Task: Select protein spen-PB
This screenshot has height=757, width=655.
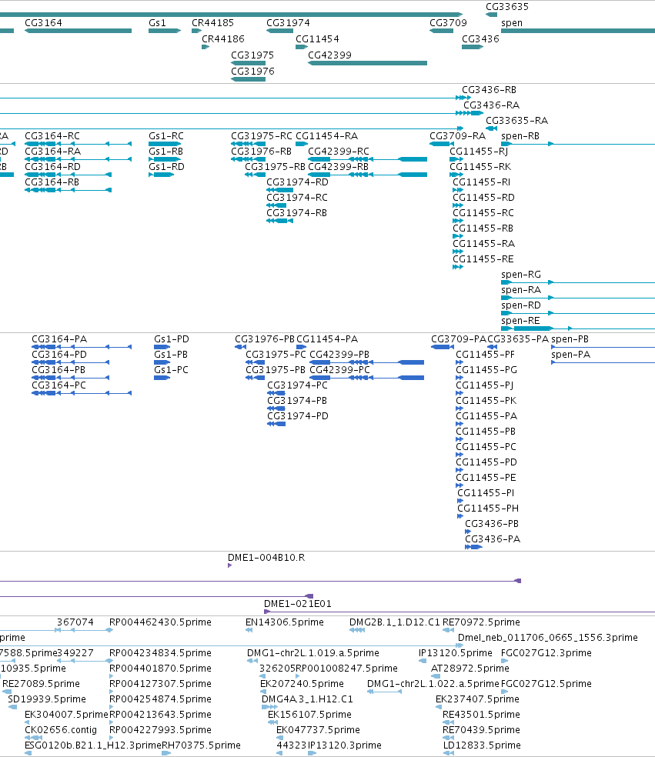Action: [570, 339]
